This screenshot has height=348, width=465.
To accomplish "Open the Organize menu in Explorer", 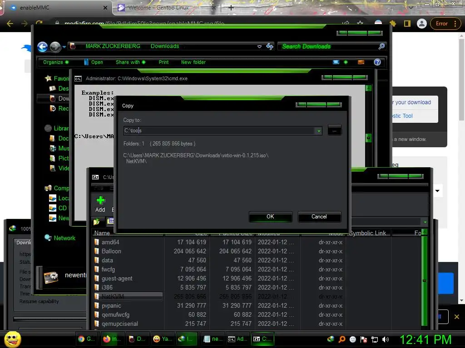I will (55, 62).
